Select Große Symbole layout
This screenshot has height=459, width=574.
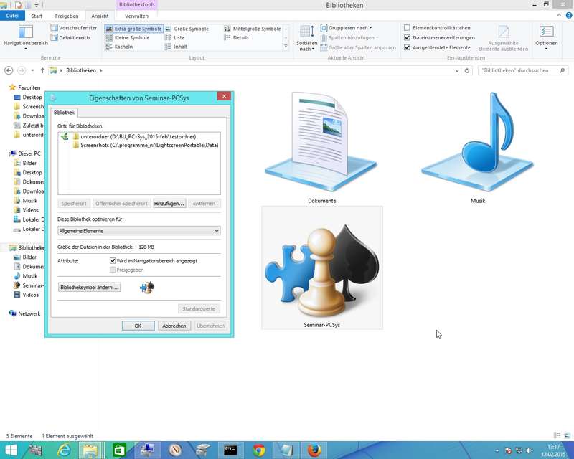click(187, 29)
